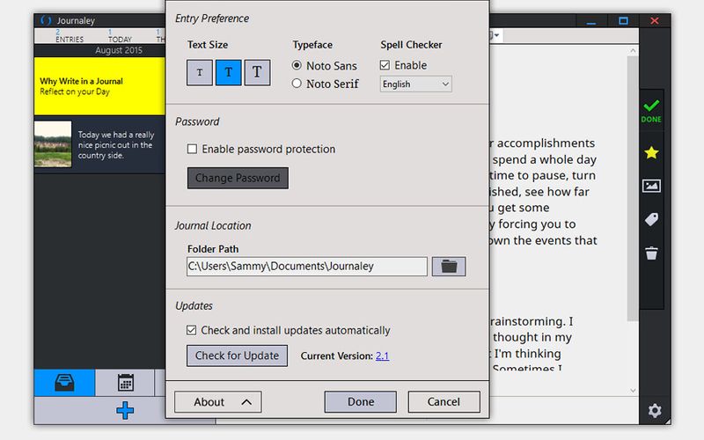Select the large text size button
704x440 pixels.
pyautogui.click(x=257, y=72)
